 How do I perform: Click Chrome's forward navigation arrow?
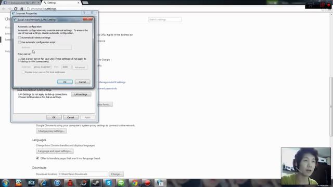(x=10, y=9)
